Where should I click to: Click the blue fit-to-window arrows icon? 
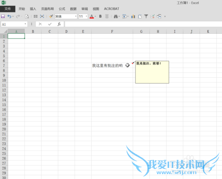click(x=42, y=16)
